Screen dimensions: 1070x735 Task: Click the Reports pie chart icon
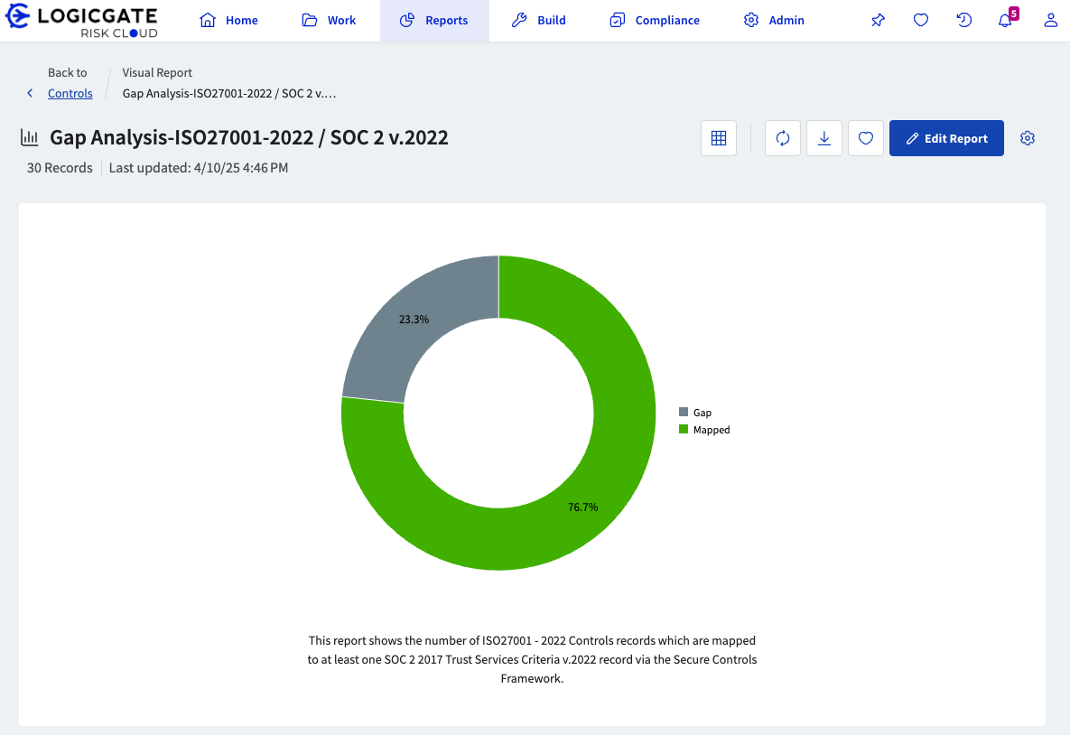point(407,21)
